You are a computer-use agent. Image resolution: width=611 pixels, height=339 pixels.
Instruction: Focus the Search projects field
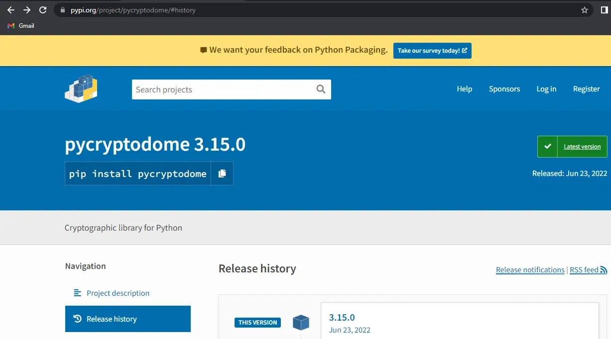pos(231,89)
